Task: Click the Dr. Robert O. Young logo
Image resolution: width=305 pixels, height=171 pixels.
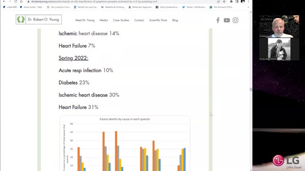Action: tap(39, 19)
